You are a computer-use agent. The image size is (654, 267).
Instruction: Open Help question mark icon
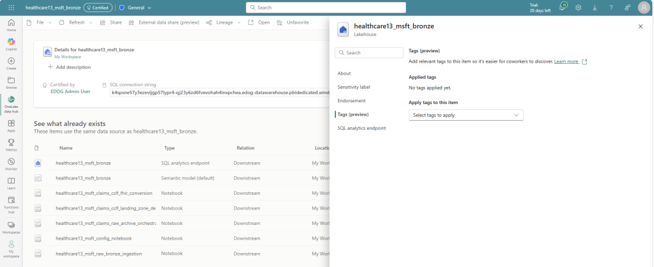[x=611, y=8]
